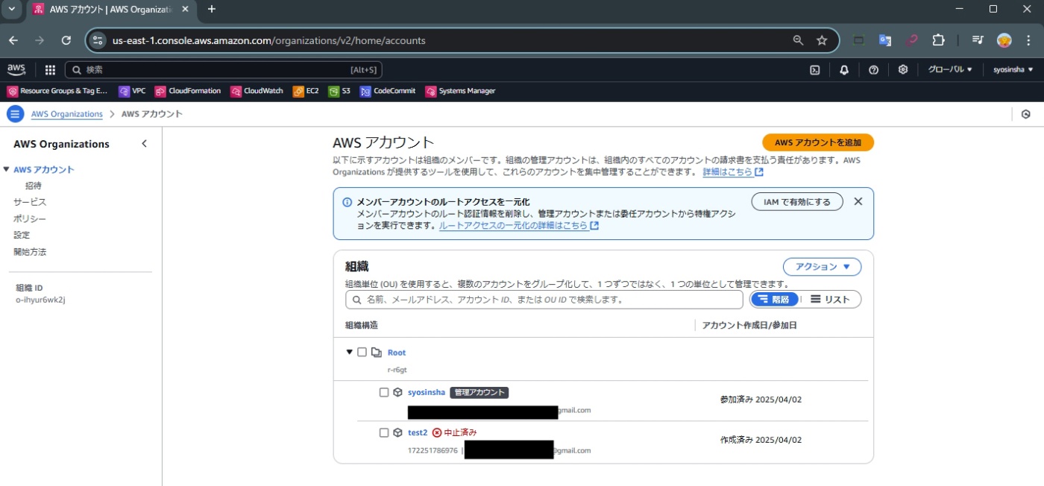The image size is (1044, 486).
Task: Open the アクション dropdown
Action: (822, 267)
